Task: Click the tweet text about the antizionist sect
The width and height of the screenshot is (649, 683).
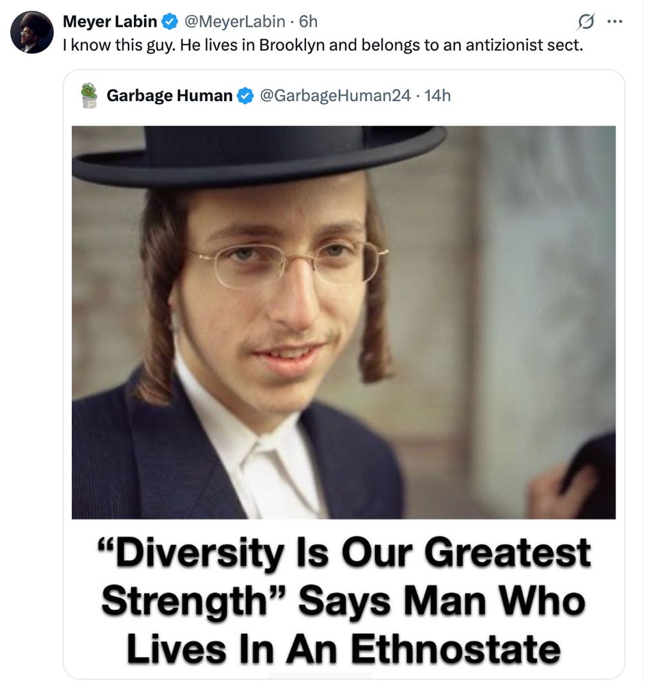Action: pyautogui.click(x=322, y=45)
